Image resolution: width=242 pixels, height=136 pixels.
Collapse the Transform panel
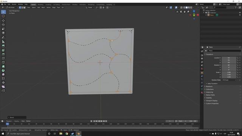click(x=209, y=54)
